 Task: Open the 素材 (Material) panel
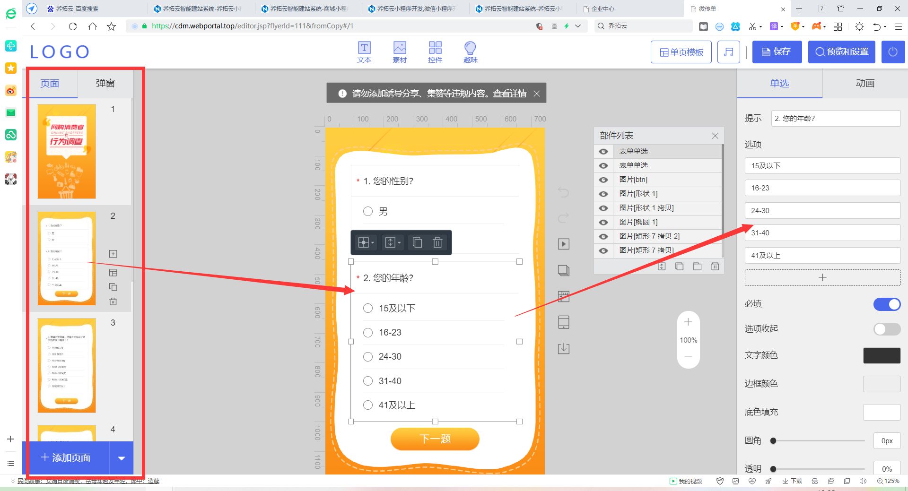click(x=400, y=51)
